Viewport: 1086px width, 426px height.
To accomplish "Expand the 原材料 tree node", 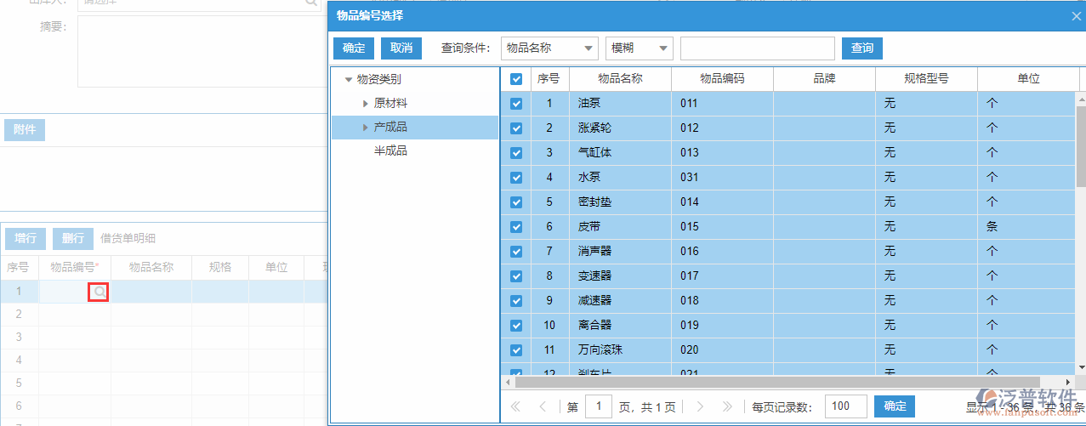I will point(366,104).
